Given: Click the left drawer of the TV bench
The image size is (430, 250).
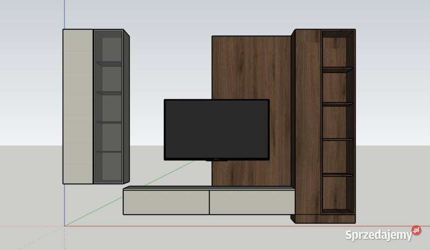Looking at the screenshot, I should pos(166,203).
